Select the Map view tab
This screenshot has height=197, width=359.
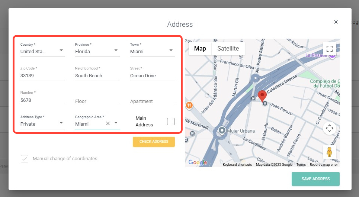200,49
